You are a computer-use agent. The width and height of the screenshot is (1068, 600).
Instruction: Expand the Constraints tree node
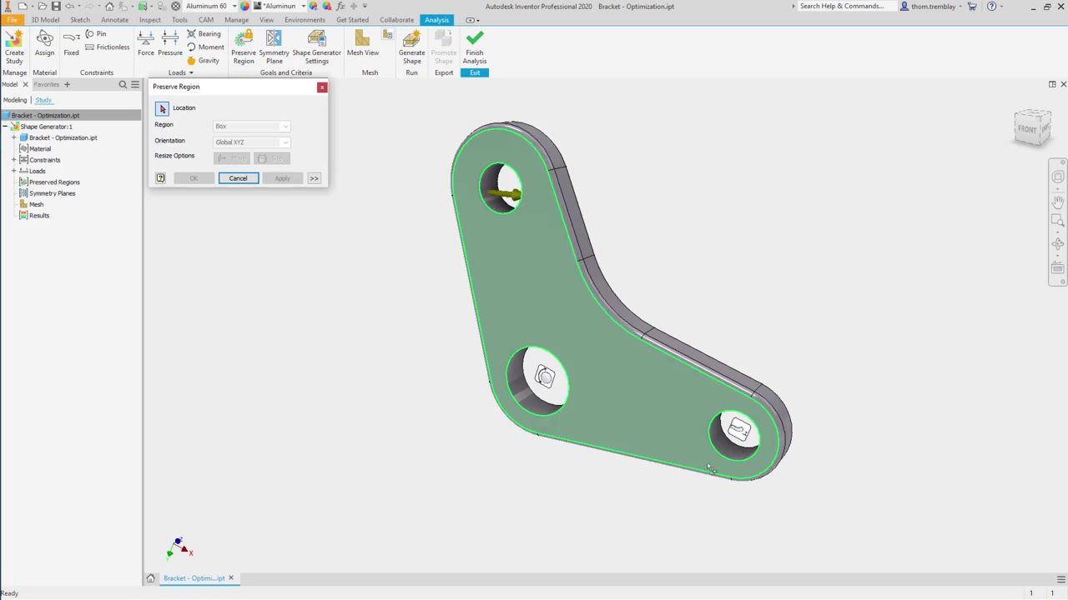(x=13, y=160)
